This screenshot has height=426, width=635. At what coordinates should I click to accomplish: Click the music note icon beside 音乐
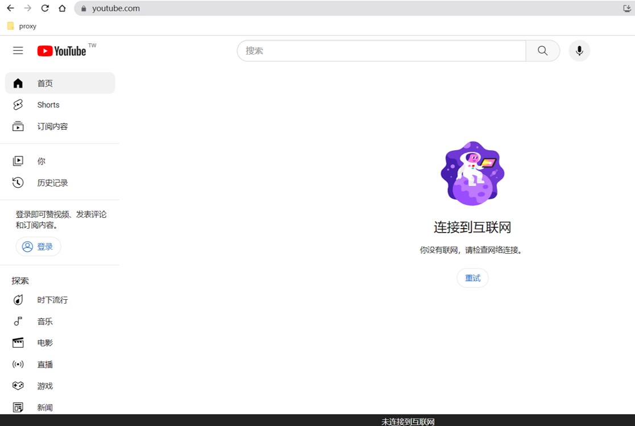click(18, 321)
